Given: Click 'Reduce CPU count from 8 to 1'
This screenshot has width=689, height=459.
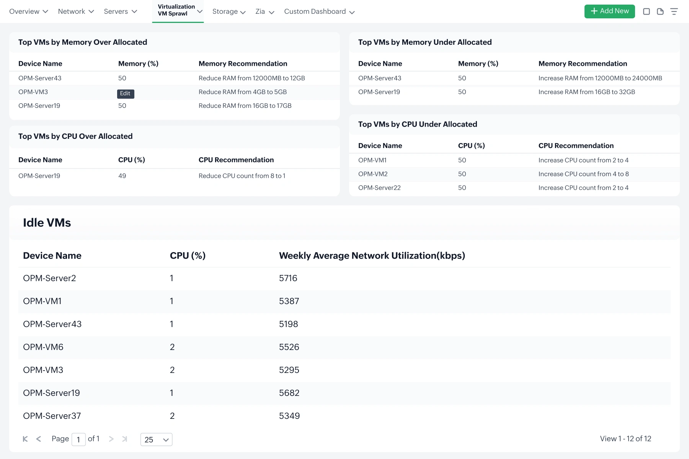Looking at the screenshot, I should (x=242, y=176).
